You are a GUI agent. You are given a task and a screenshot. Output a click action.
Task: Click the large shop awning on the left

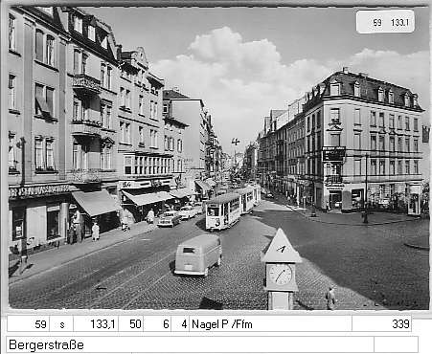coord(96,203)
